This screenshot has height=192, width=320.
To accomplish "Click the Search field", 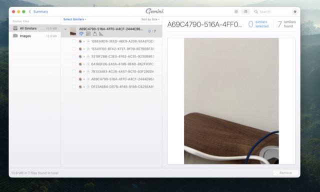I will point(271,11).
